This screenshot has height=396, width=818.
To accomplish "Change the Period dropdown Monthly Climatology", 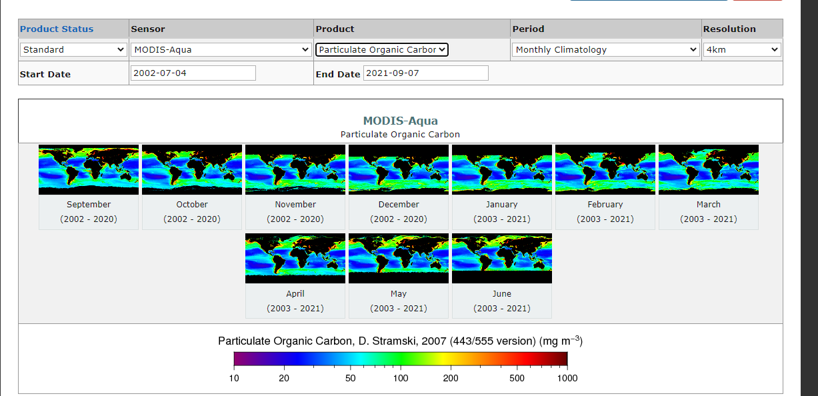I will click(605, 49).
